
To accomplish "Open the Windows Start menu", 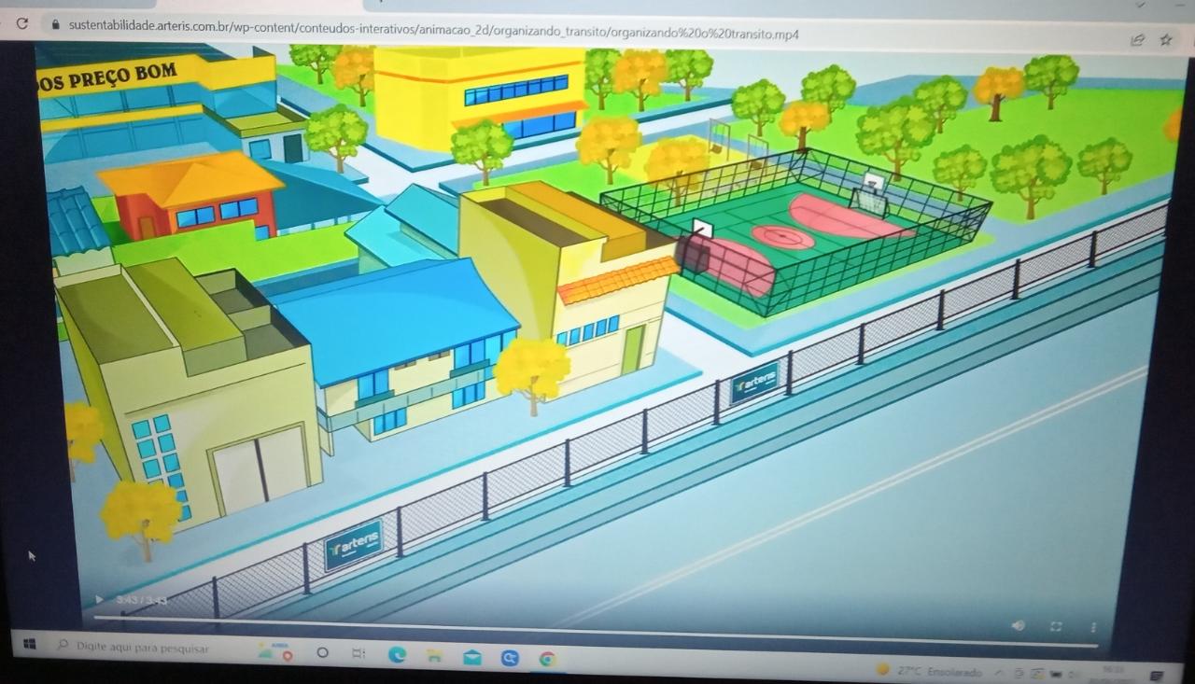I will tap(29, 644).
